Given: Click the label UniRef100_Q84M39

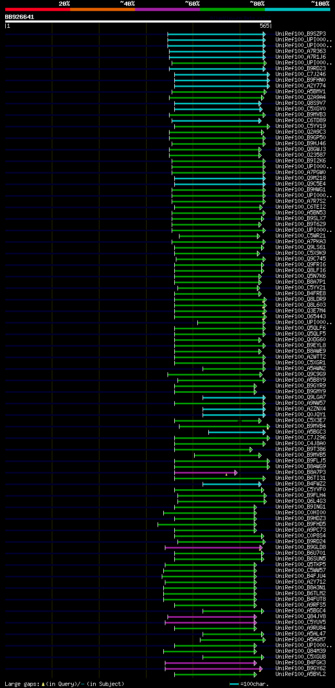Looking at the screenshot, I should click(x=300, y=651).
